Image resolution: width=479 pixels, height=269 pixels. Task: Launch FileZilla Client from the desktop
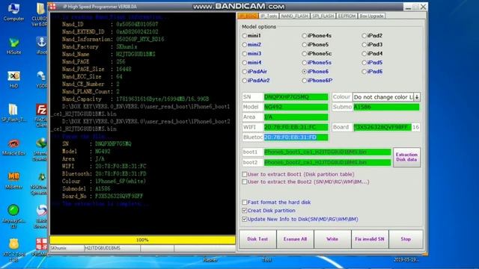pos(41,115)
